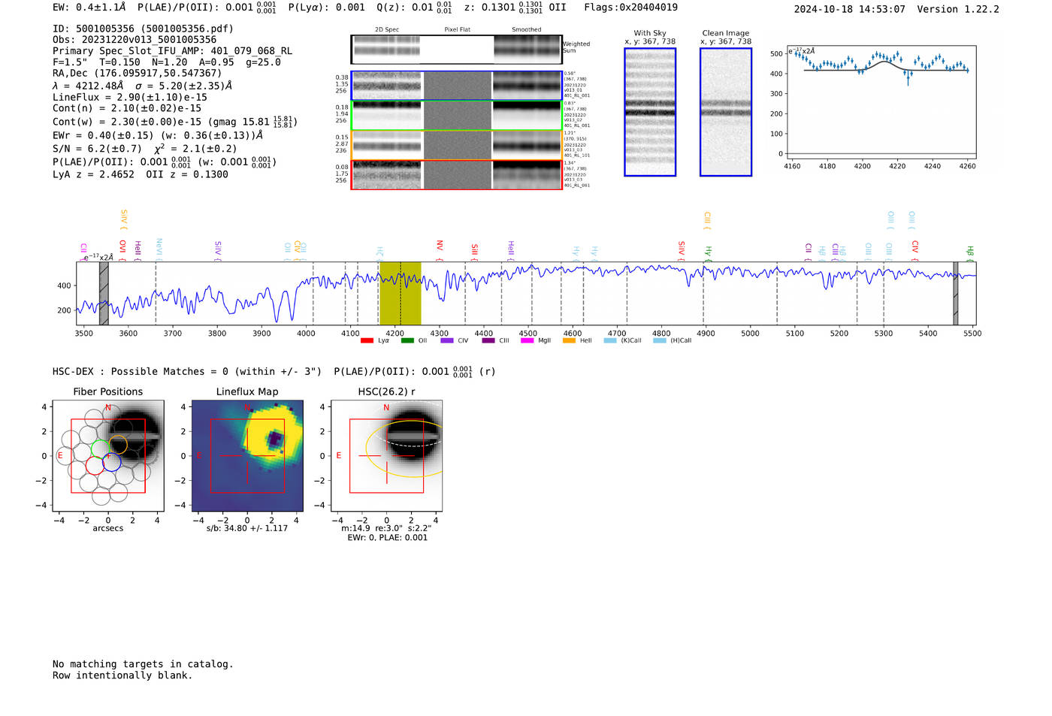Image resolution: width=1052 pixels, height=716 pixels.
Task: Click the yellow highlighted band in spectrum
Action: (x=400, y=293)
